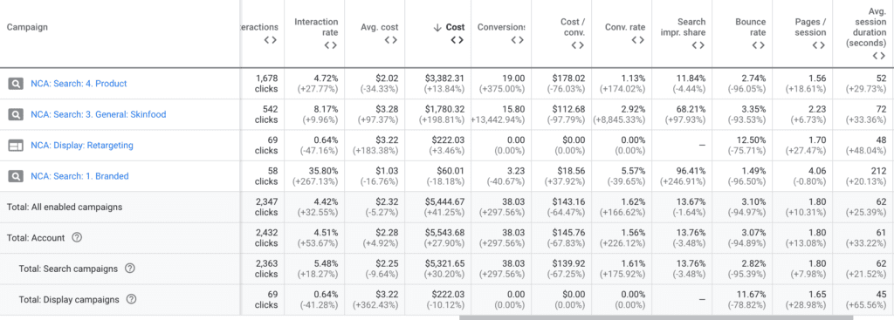Click the Campaign column header
Viewport: 894px width, 320px height.
[x=27, y=27]
